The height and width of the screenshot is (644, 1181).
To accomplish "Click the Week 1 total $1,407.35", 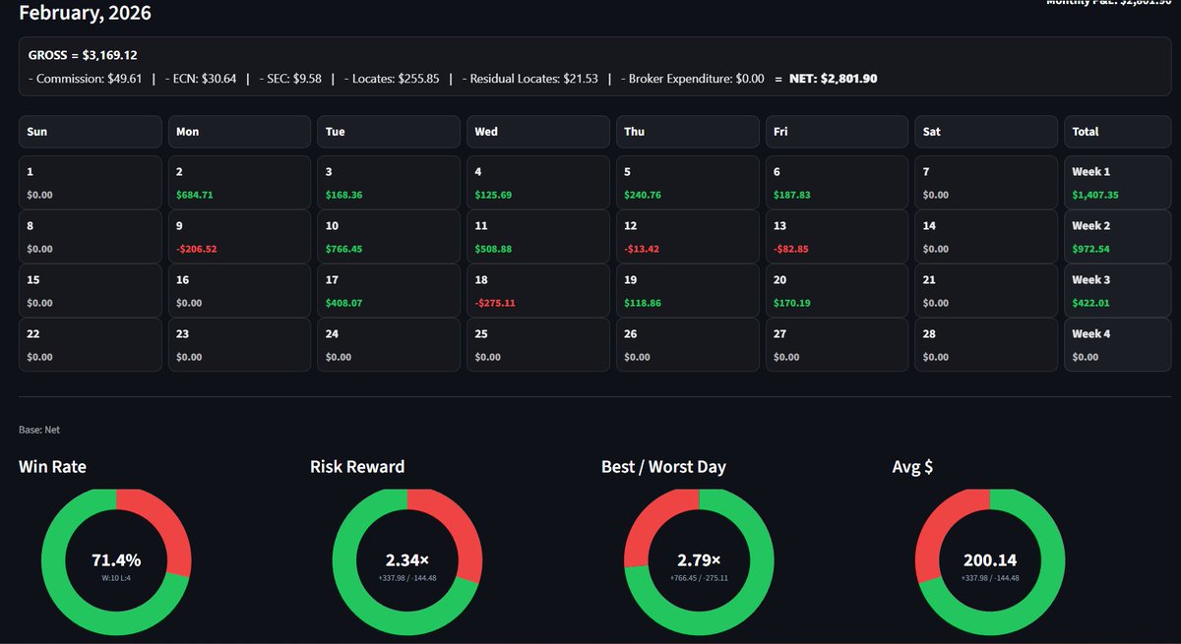I will pos(1120,182).
